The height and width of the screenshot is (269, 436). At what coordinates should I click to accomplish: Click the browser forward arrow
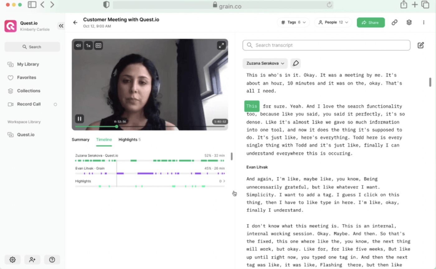click(52, 5)
